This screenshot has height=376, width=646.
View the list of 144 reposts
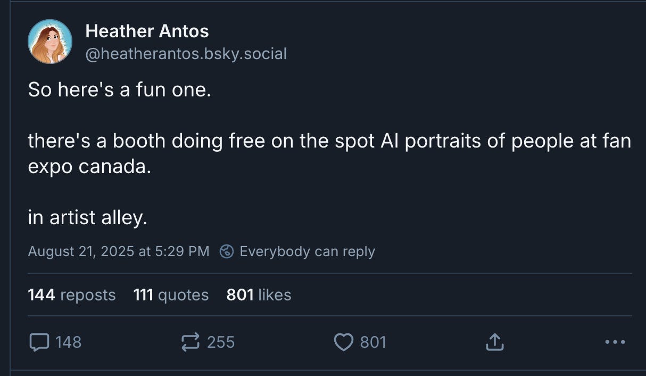(x=71, y=295)
